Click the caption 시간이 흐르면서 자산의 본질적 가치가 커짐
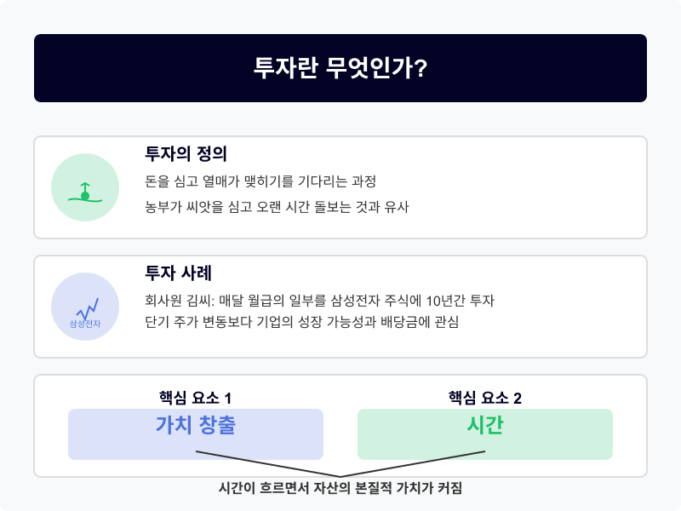The height and width of the screenshot is (511, 681). 340,488
